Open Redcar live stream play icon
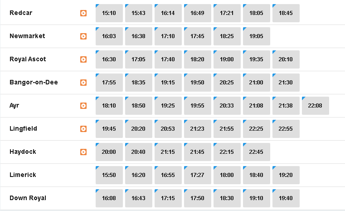345x211 pixels. 83,13
